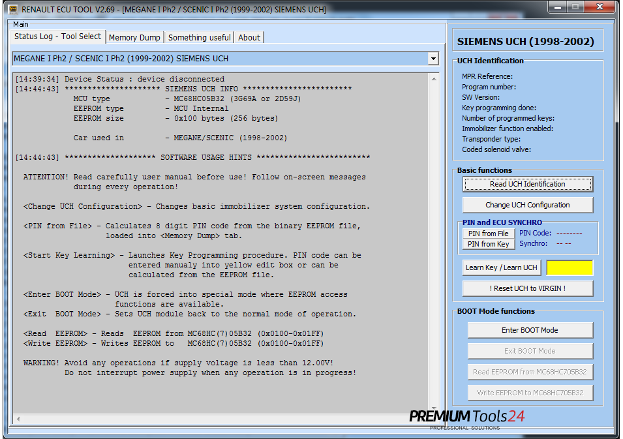Click the 'Program number:' label
This screenshot has height=439, width=623.
click(x=489, y=87)
